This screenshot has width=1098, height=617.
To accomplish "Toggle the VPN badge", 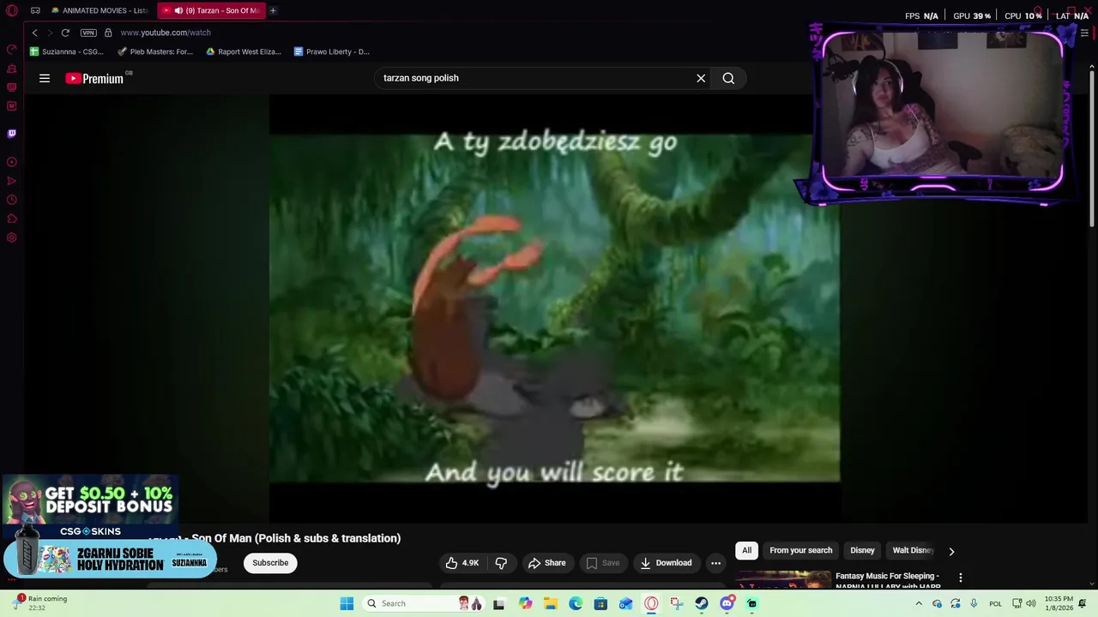I will click(88, 33).
